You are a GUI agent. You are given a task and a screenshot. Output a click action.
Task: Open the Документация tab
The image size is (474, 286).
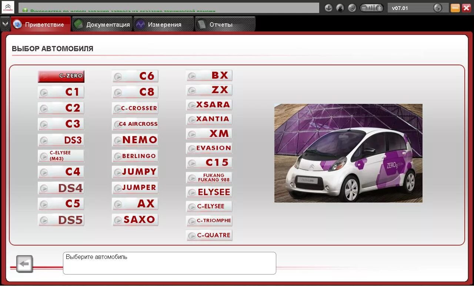tap(102, 24)
